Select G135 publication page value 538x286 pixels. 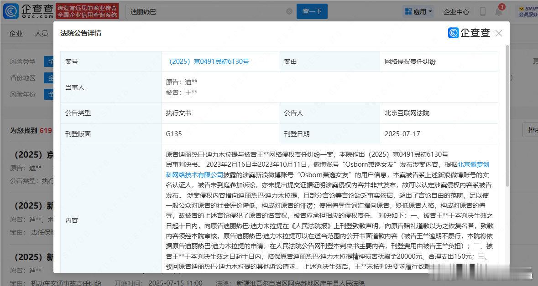click(173, 134)
